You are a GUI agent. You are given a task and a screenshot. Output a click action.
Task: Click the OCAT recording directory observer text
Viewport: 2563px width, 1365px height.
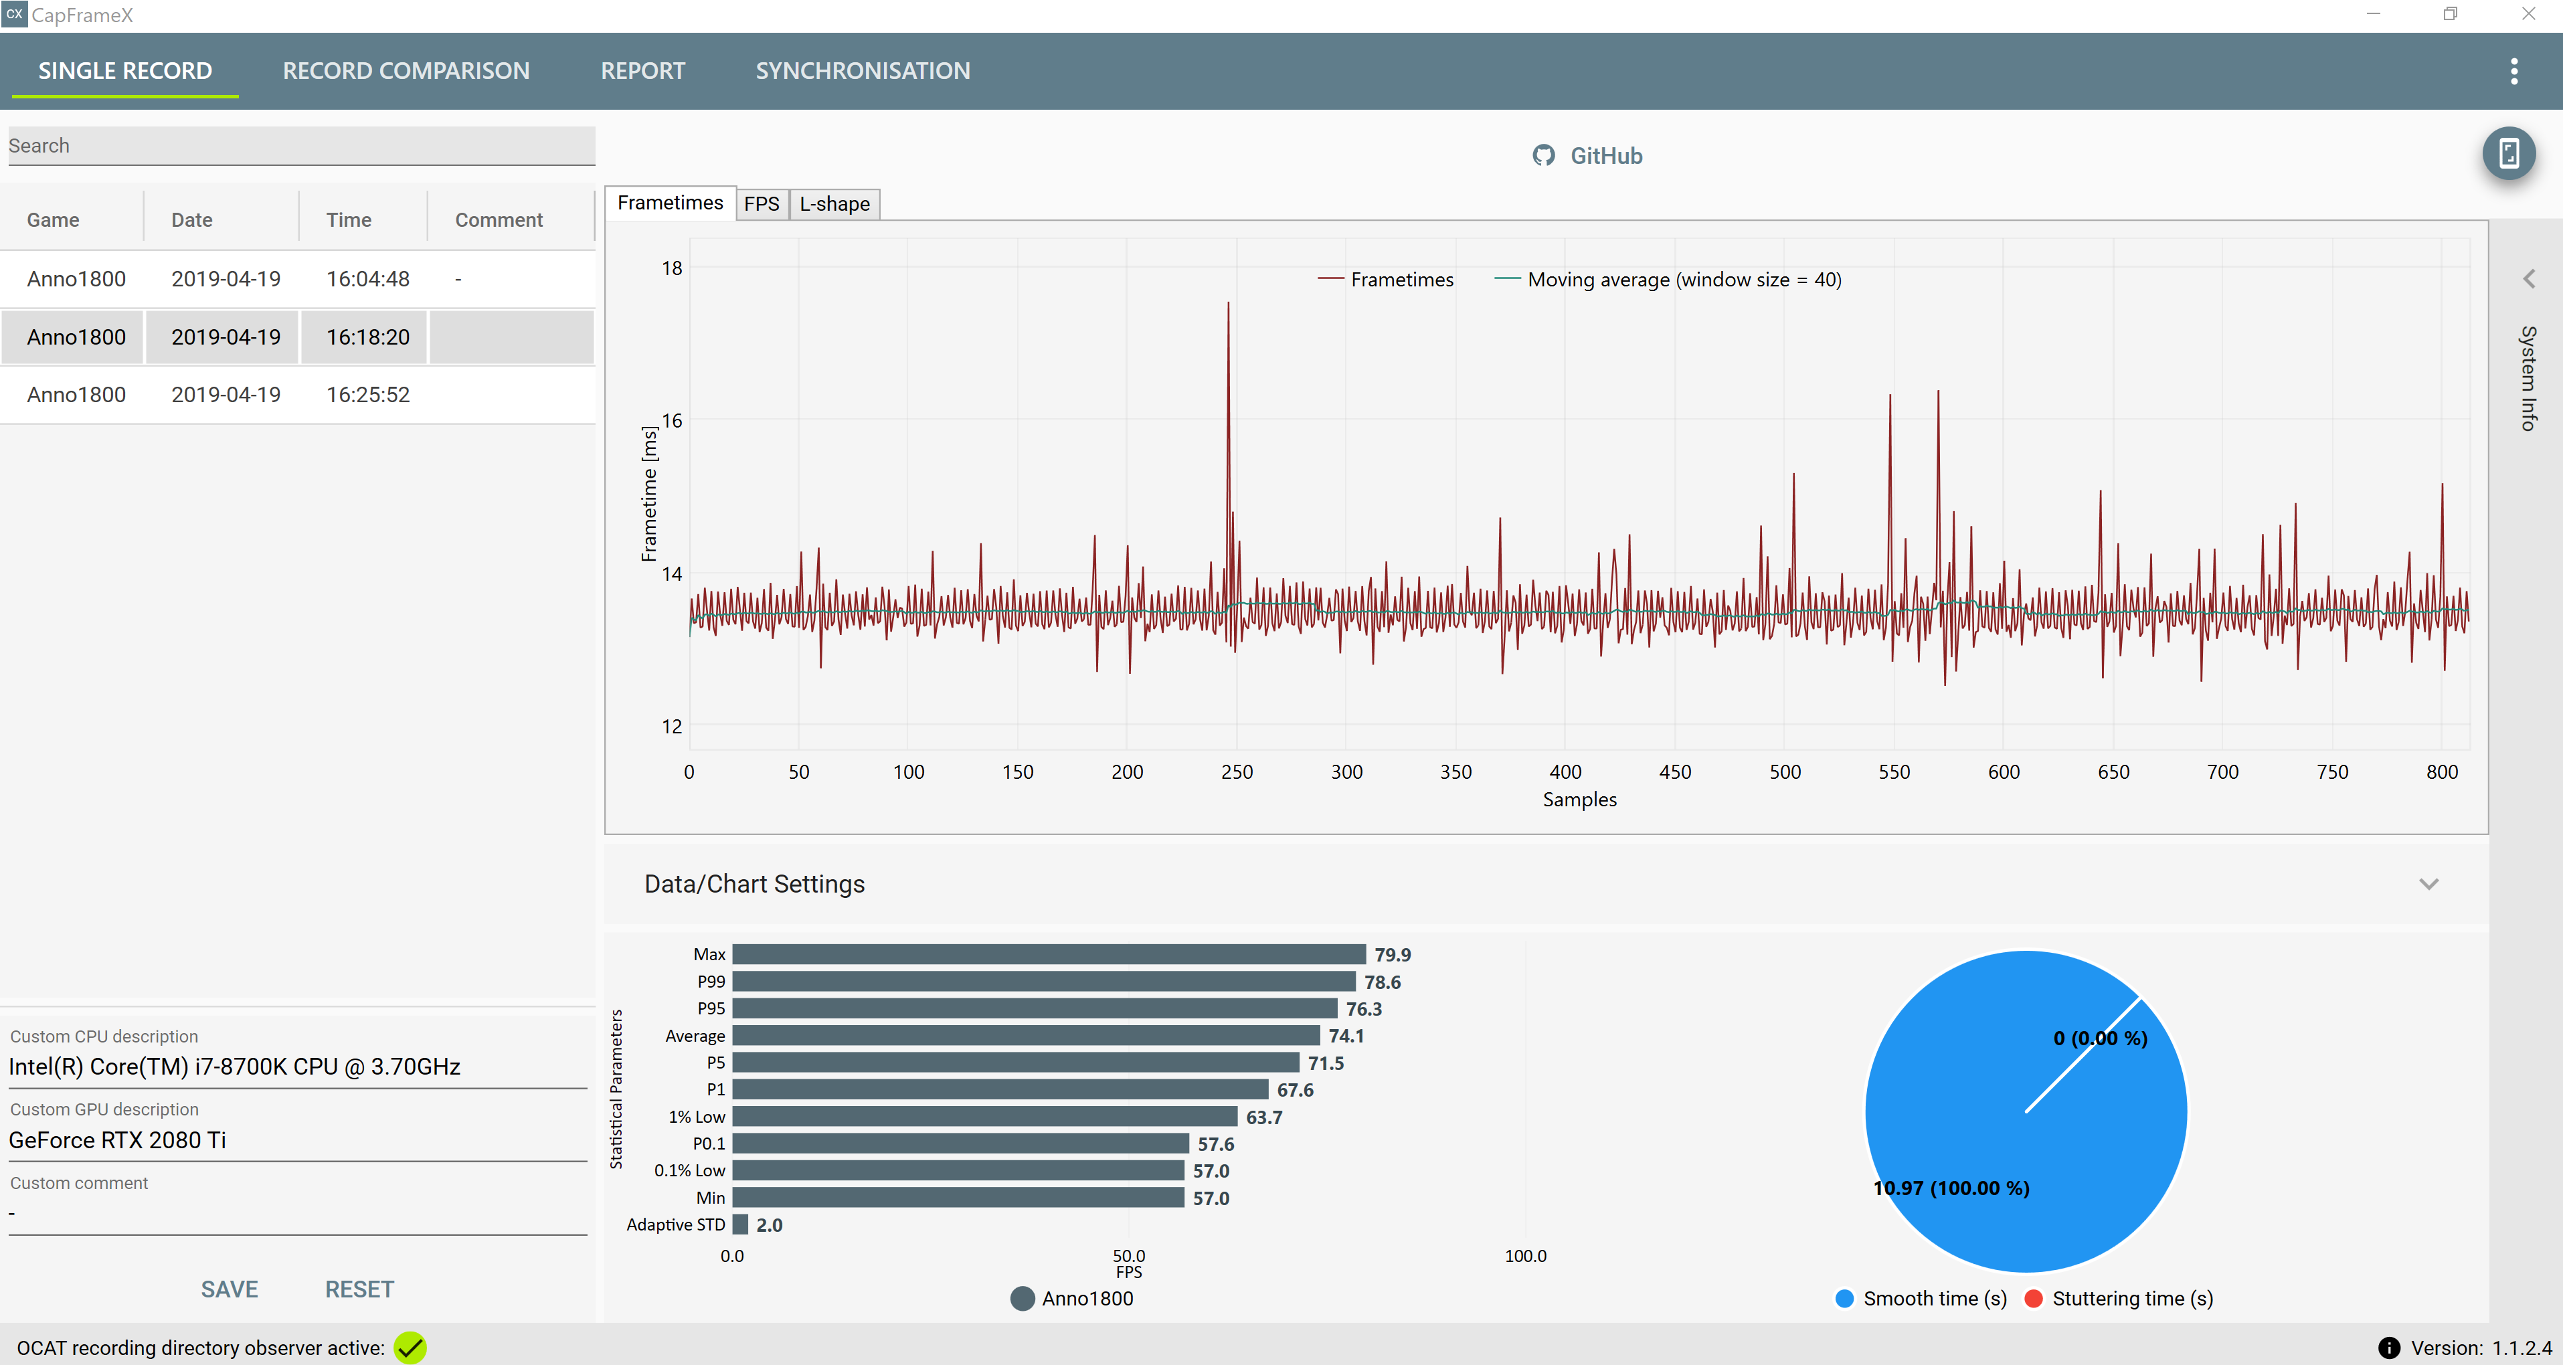(200, 1347)
